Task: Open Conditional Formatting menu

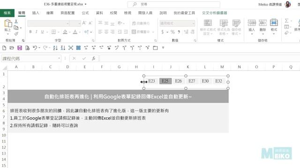Action: coord(208,28)
